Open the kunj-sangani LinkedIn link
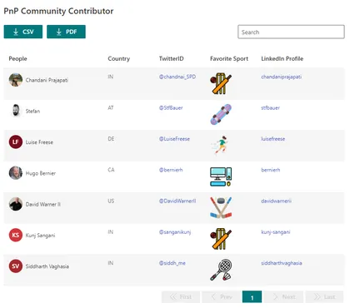350x308 pixels. (x=276, y=232)
